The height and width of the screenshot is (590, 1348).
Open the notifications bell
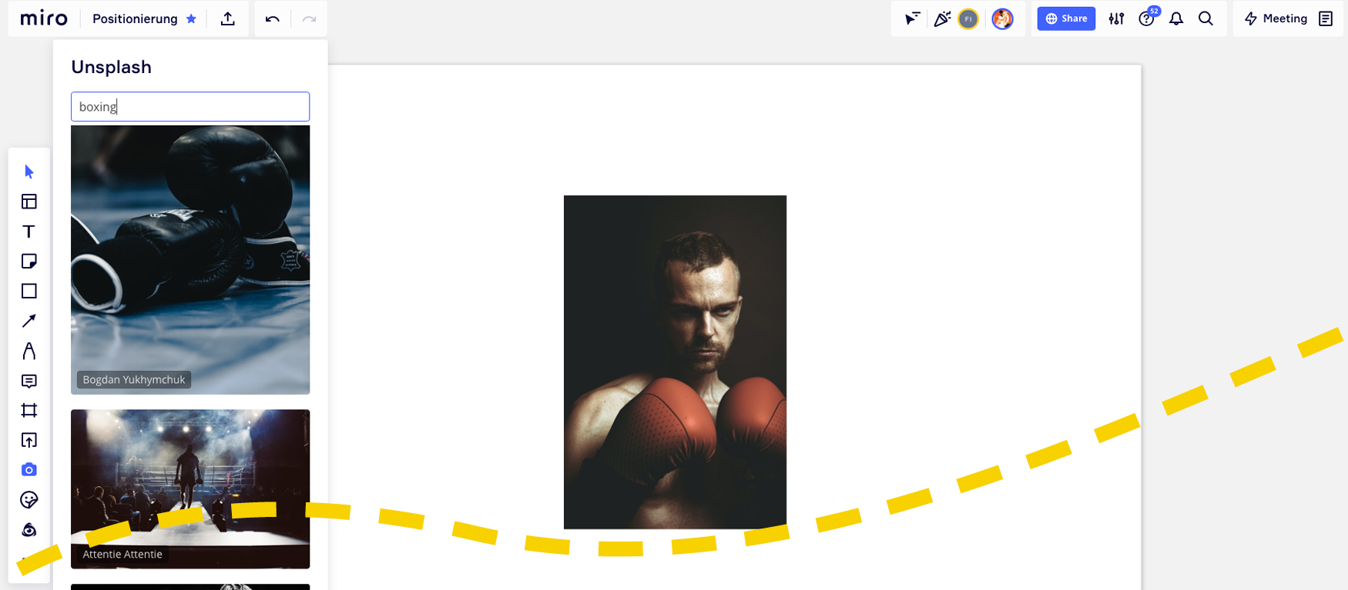click(x=1176, y=18)
